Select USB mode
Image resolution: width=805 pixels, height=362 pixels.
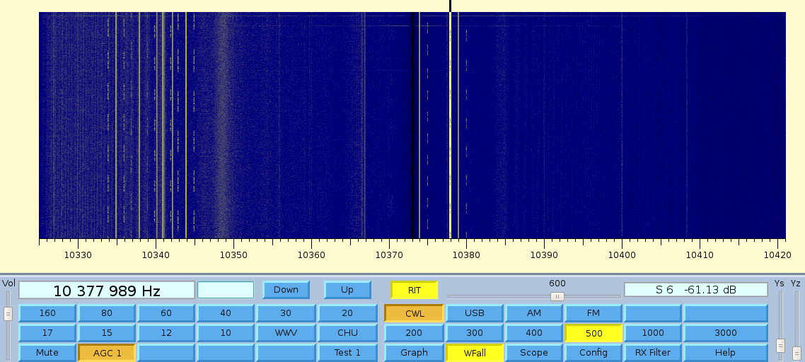click(x=475, y=313)
